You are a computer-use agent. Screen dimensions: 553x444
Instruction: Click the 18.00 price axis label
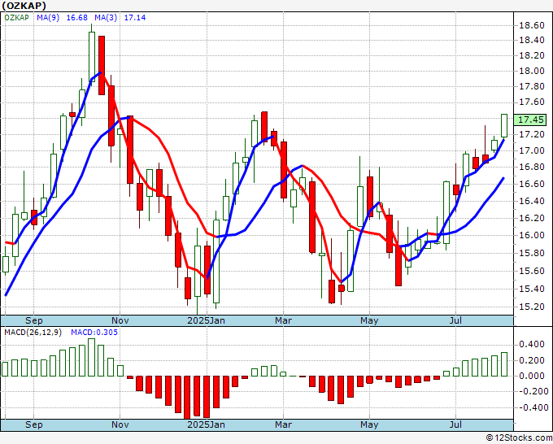[532, 71]
